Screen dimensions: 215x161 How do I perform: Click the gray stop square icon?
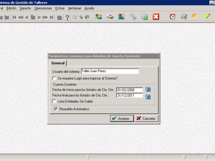coord(59,18)
